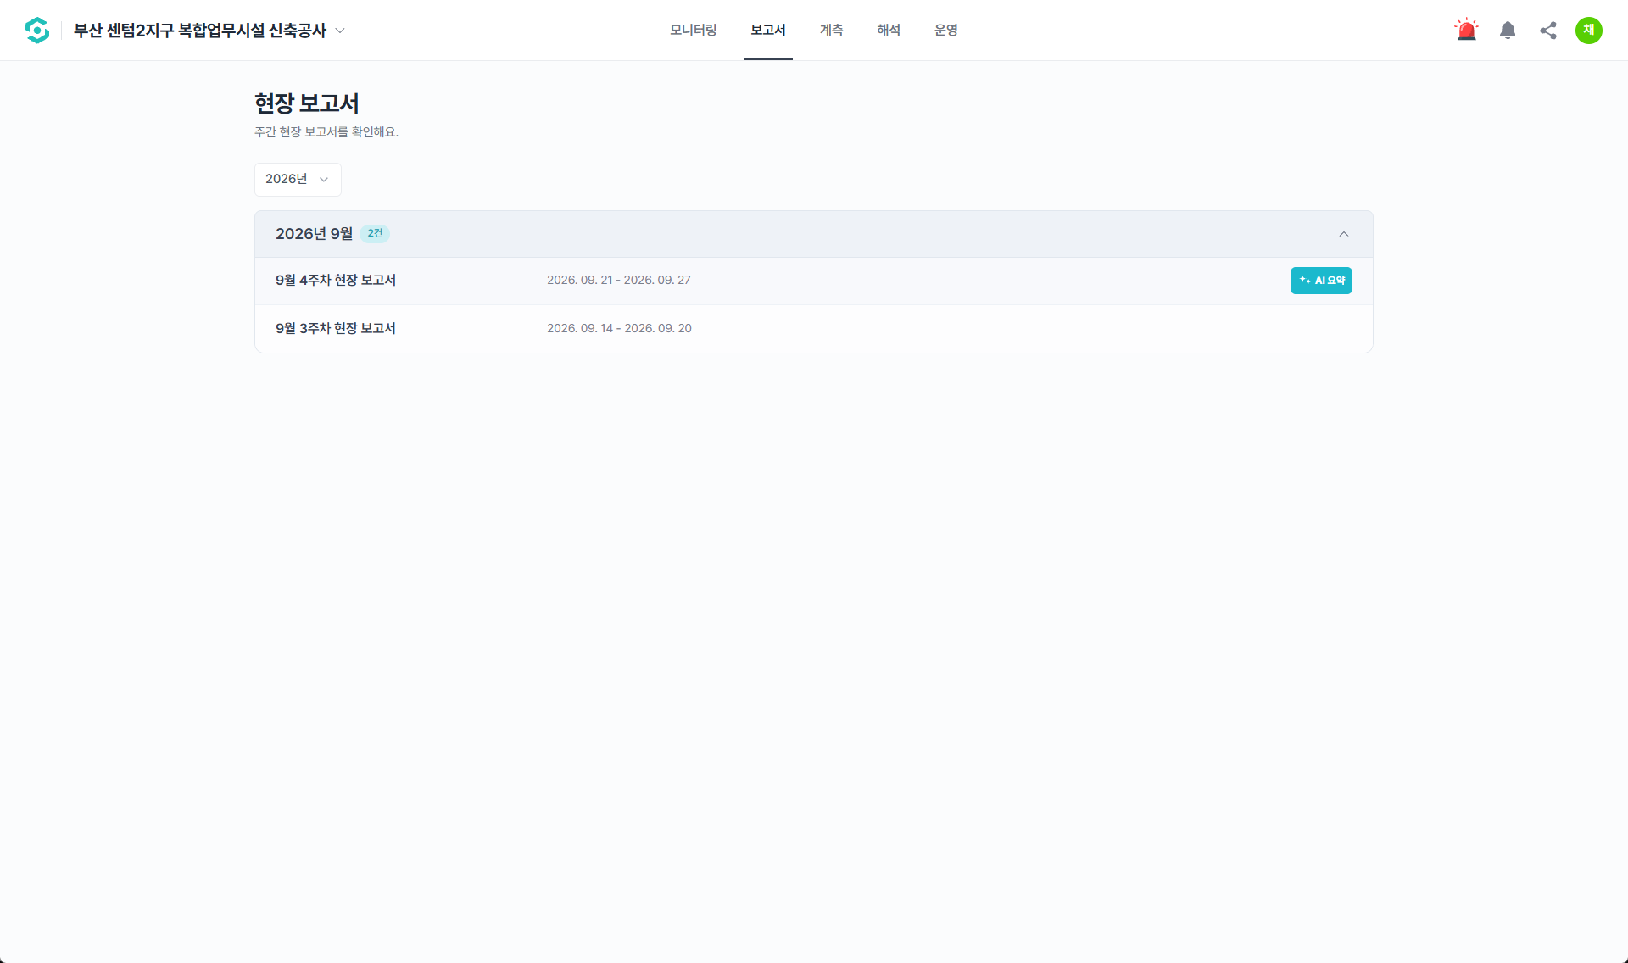Click the subtitle 주간 현장 보고서를 확인해요.

[x=326, y=132]
